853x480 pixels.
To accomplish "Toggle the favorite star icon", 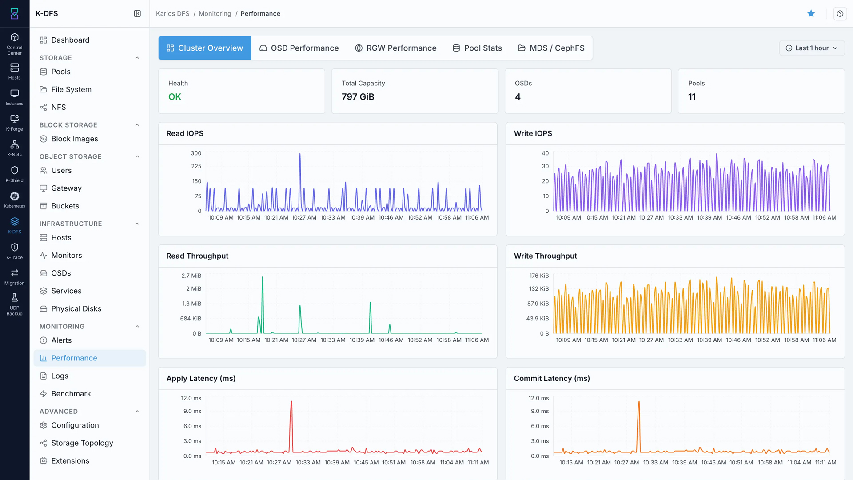I will click(x=811, y=14).
